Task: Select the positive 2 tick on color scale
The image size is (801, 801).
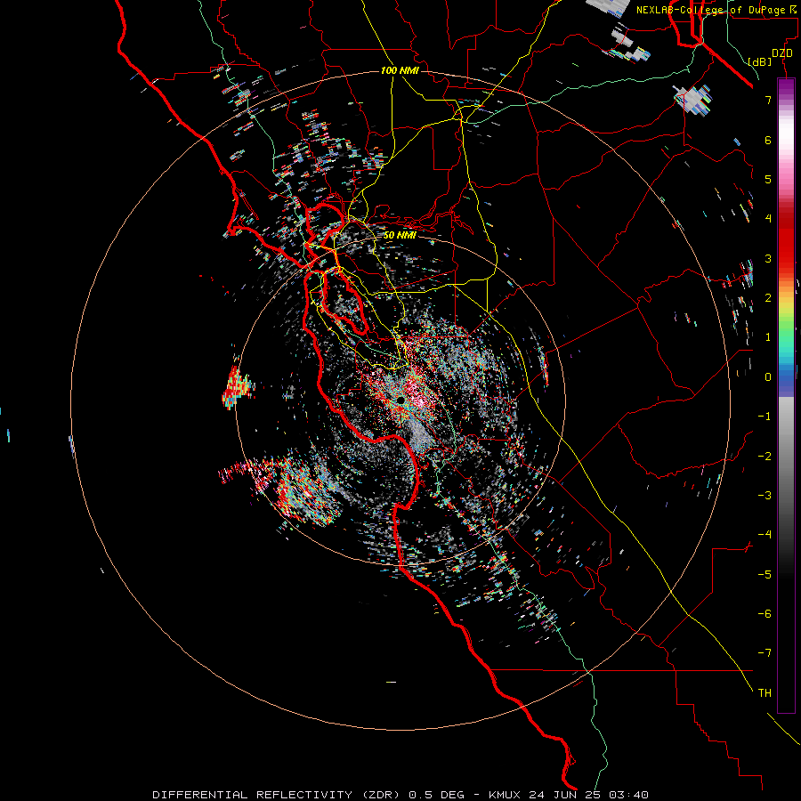Action: coord(768,298)
